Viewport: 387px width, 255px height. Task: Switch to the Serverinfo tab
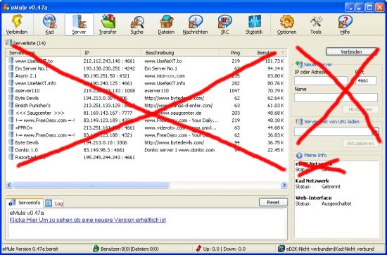point(25,203)
